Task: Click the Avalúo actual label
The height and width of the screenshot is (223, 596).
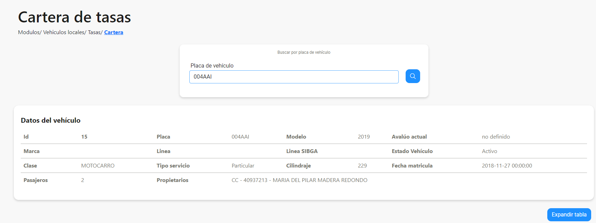Action: (x=409, y=137)
